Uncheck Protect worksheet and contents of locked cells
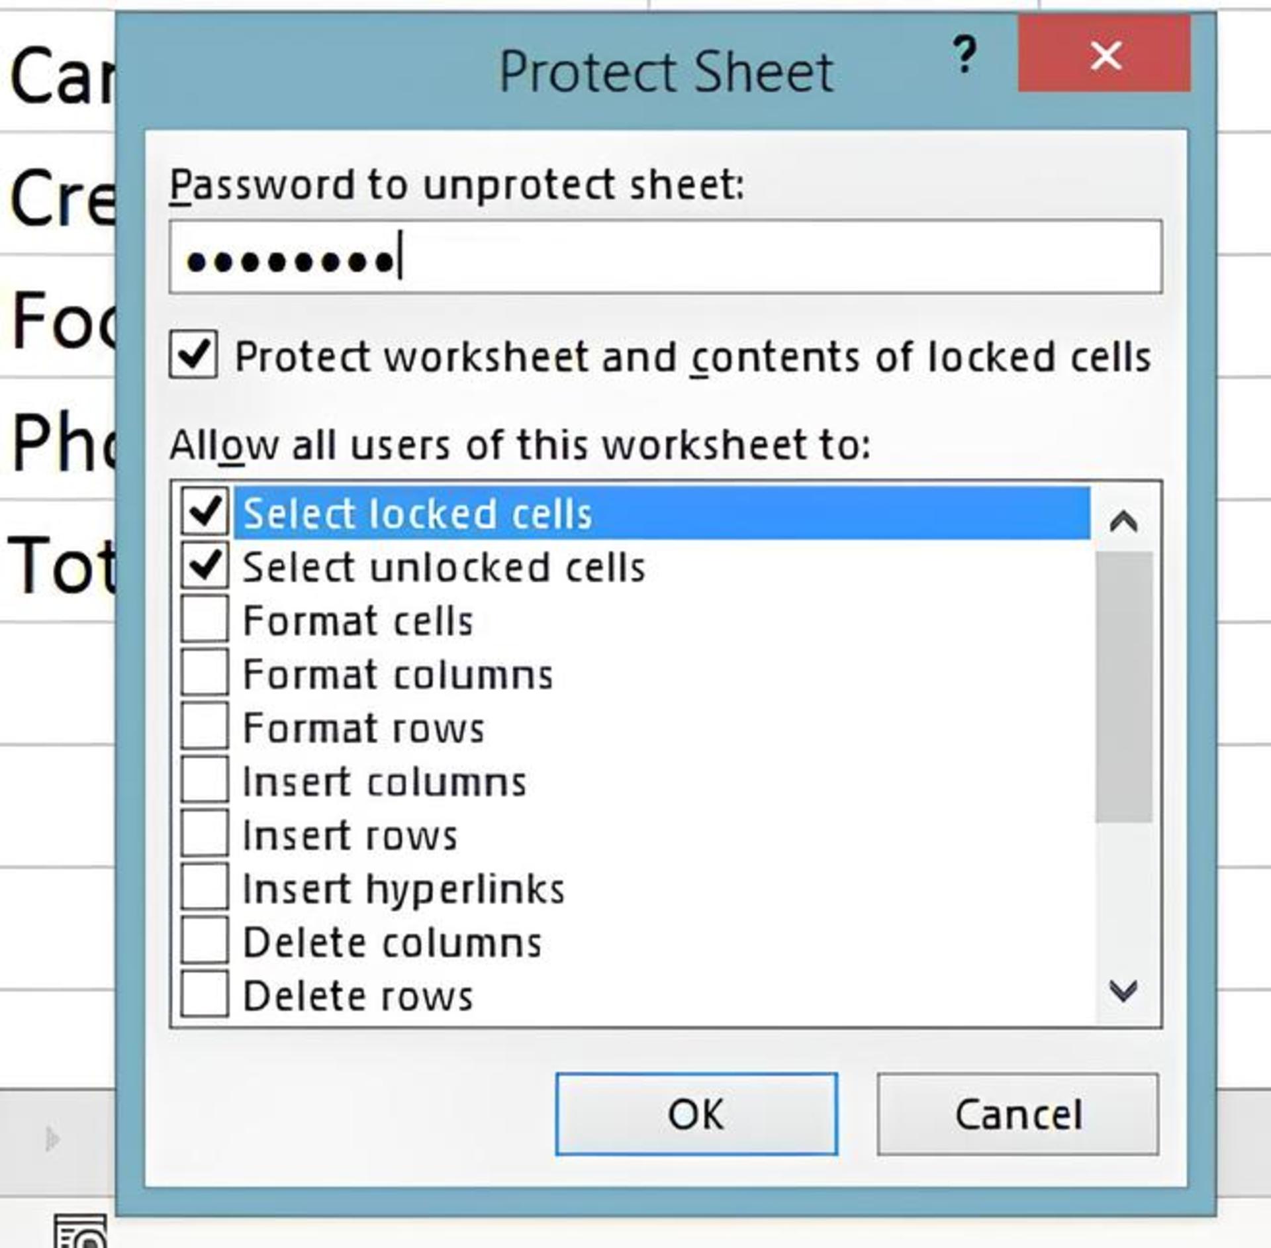The image size is (1271, 1248). (x=193, y=355)
